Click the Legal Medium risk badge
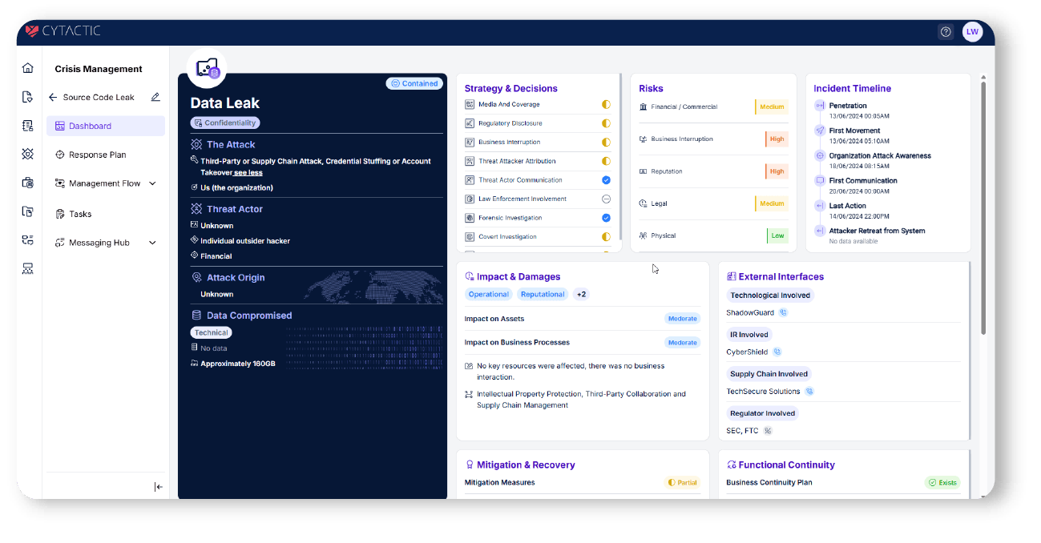1041x543 pixels. (x=772, y=203)
